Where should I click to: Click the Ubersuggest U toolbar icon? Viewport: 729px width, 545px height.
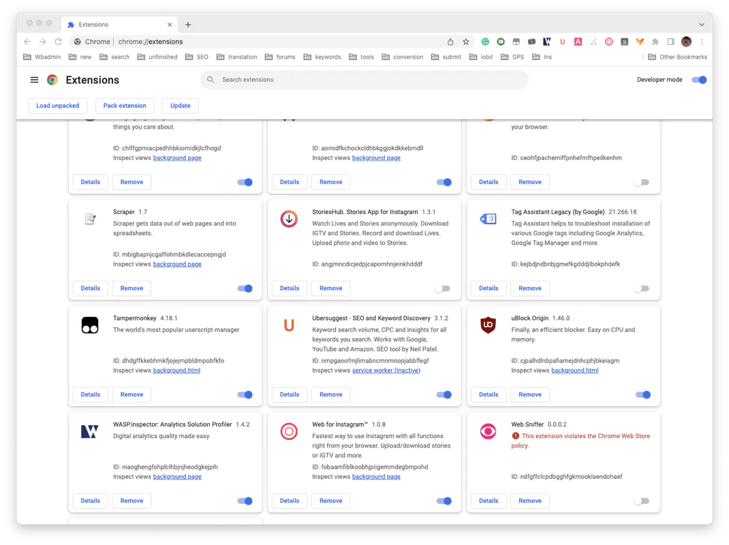(562, 42)
